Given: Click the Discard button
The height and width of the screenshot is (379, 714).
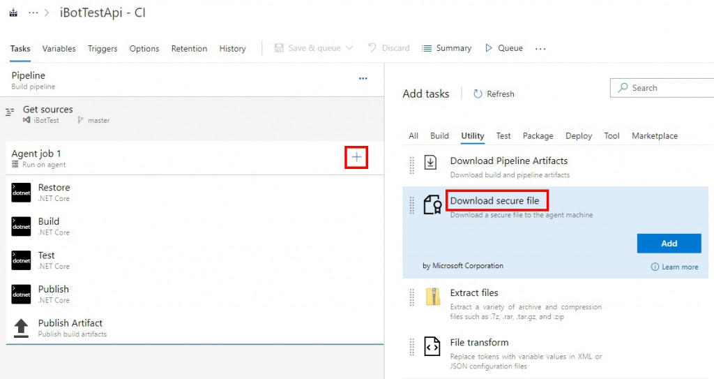Looking at the screenshot, I should pyautogui.click(x=388, y=48).
